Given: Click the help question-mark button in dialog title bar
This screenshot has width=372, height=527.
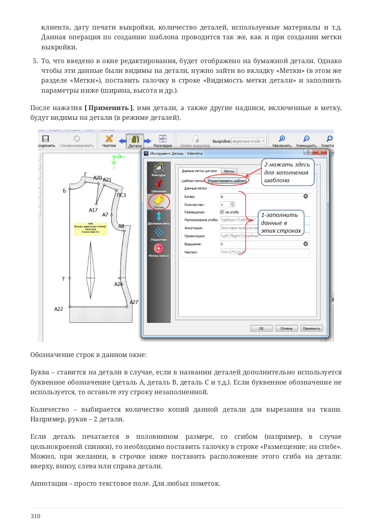Looking at the screenshot, I should pyautogui.click(x=309, y=152).
